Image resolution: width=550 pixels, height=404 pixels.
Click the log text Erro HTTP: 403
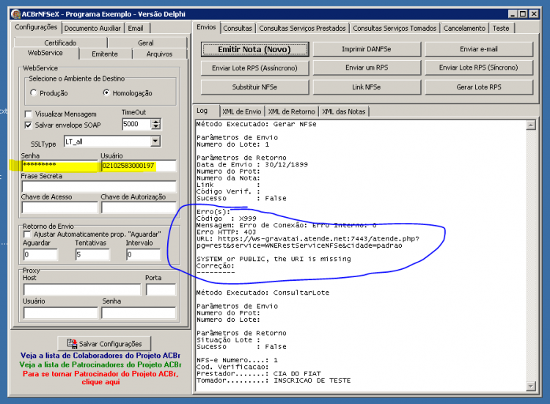click(x=227, y=232)
